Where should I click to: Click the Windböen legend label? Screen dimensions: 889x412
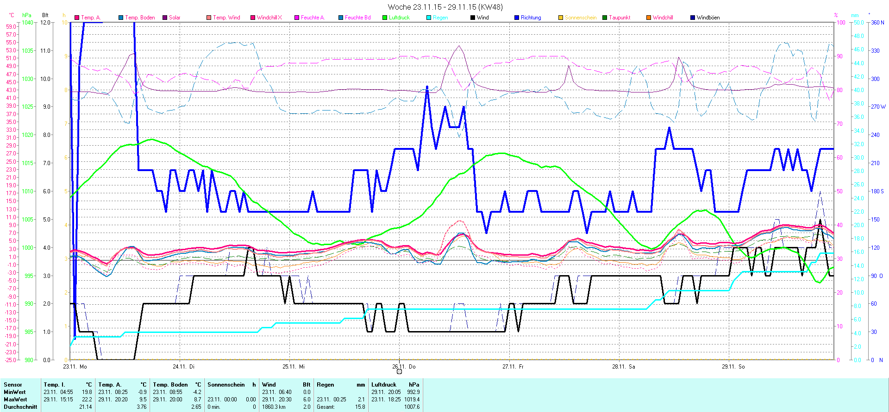[x=708, y=18]
